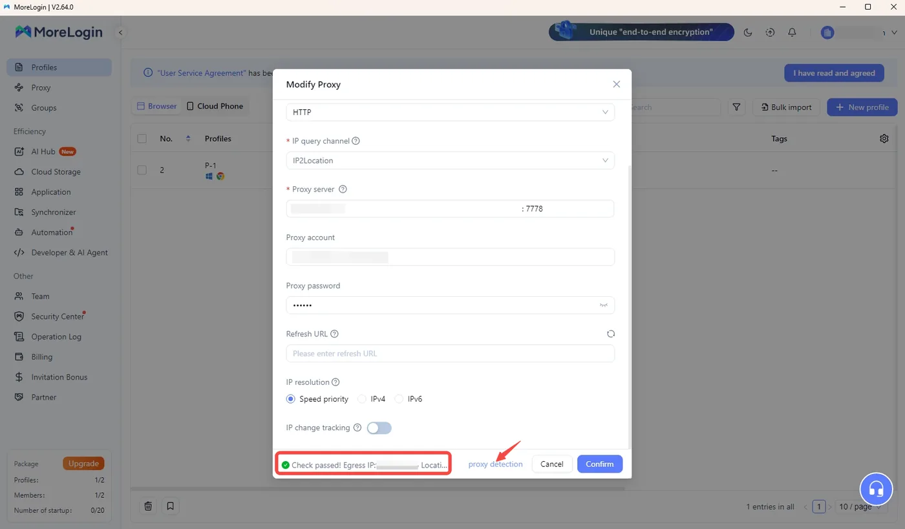Click the bookmark icon below table

(x=170, y=506)
